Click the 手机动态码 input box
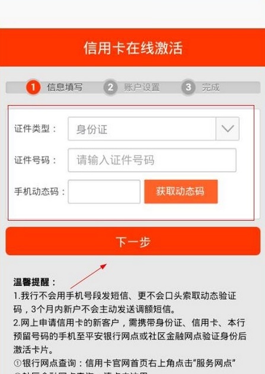Image resolution: width=265 pixels, height=374 pixels. click(104, 192)
